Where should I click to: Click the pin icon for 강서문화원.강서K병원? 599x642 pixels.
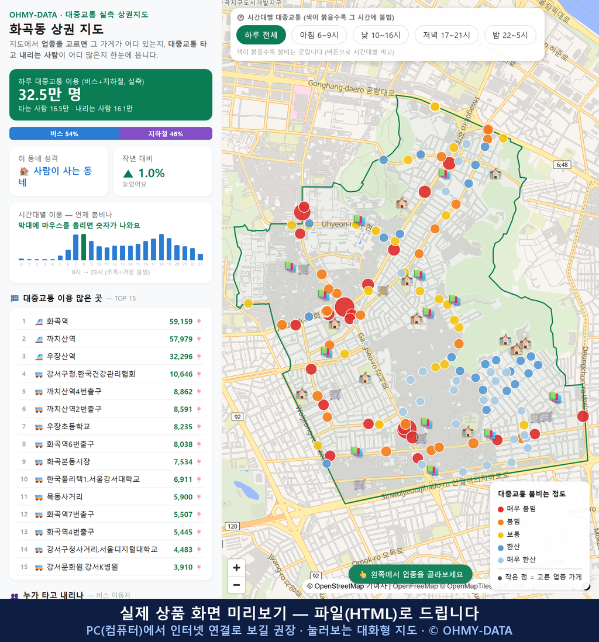[x=199, y=568]
